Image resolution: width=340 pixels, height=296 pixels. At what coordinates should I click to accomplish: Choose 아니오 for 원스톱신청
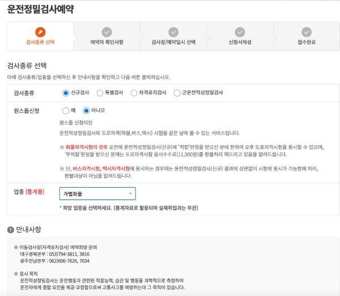86,111
